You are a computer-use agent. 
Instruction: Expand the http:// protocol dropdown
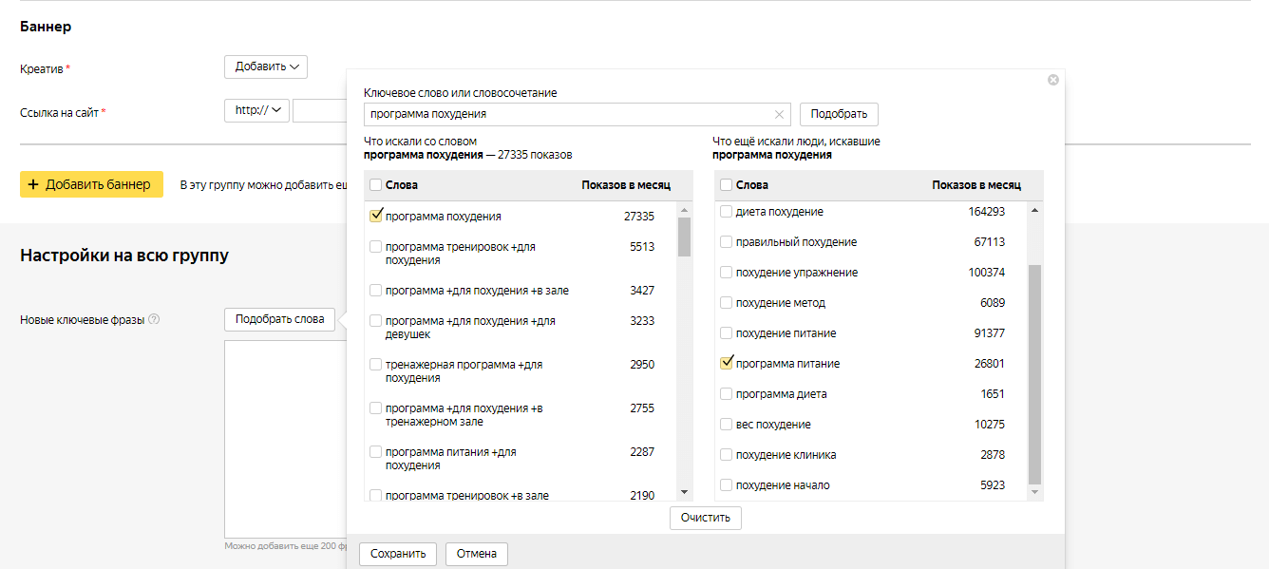pos(256,111)
